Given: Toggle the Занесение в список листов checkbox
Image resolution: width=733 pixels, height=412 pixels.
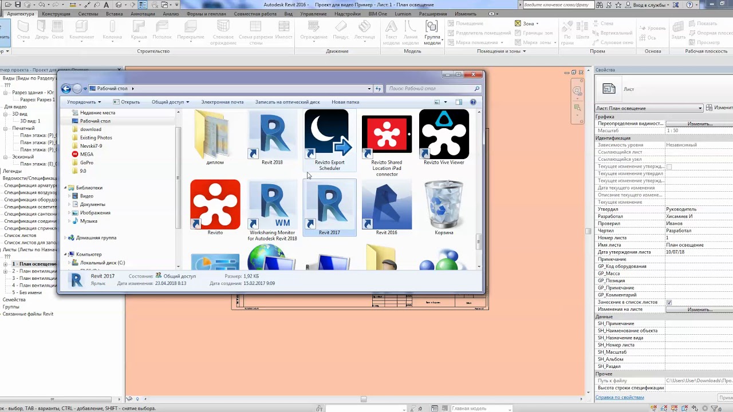Looking at the screenshot, I should (x=669, y=302).
